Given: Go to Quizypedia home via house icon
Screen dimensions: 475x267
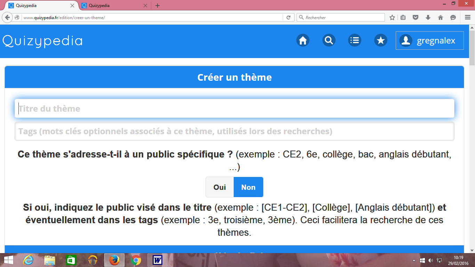Looking at the screenshot, I should (303, 41).
